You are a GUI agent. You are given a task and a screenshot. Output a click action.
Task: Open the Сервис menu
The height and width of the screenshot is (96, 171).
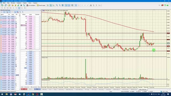[x=25, y=3]
